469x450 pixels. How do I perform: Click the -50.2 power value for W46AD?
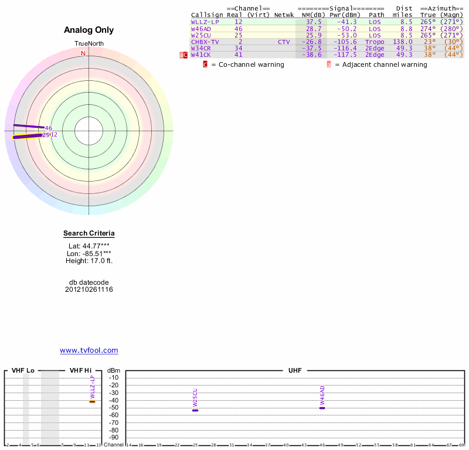pyautogui.click(x=347, y=29)
